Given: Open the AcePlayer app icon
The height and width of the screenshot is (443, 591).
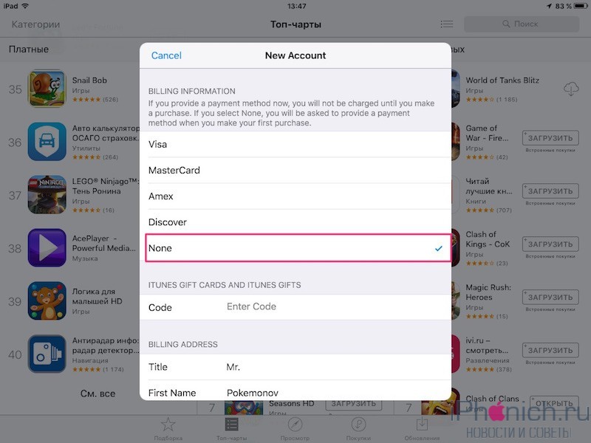Looking at the screenshot, I should (47, 247).
